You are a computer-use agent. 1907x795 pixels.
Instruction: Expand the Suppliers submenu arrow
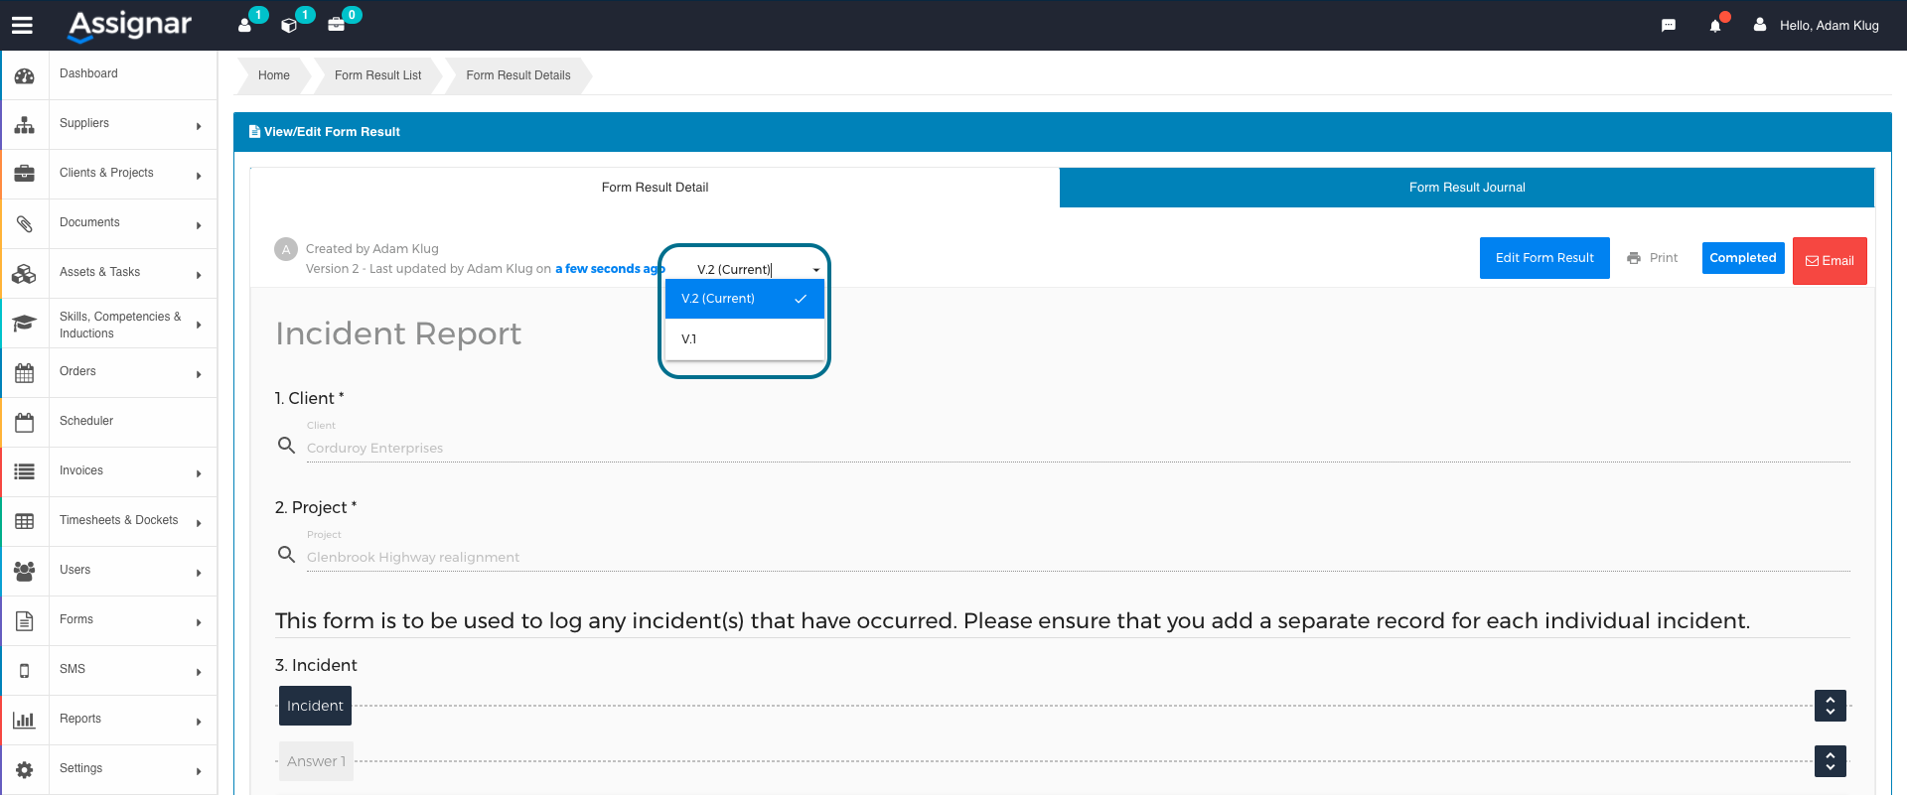pyautogui.click(x=199, y=126)
